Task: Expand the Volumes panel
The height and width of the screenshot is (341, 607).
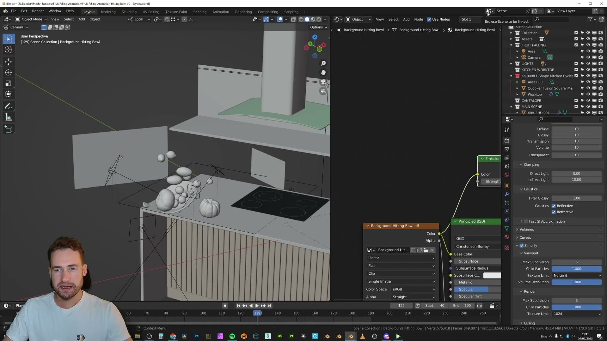Action: click(526, 230)
